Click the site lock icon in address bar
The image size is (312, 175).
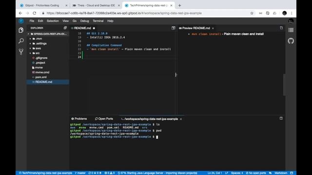pos(43,13)
